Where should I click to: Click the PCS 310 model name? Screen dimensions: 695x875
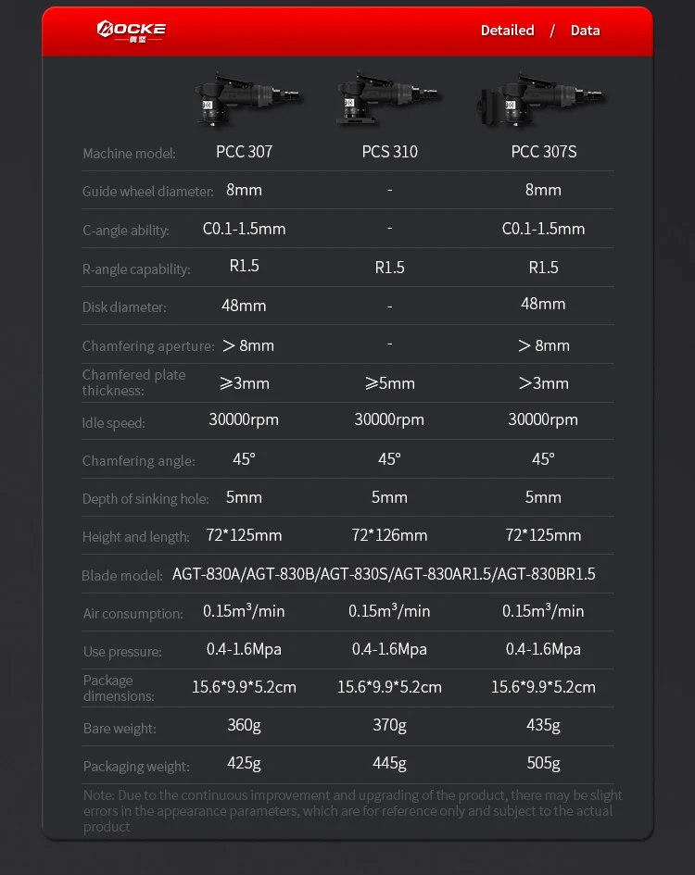tap(389, 152)
